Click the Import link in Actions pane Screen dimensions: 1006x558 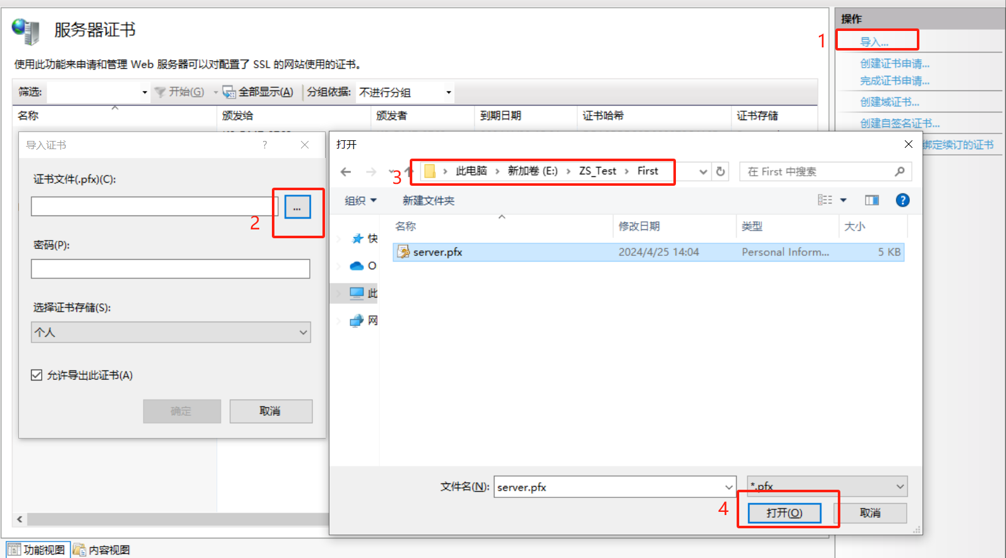[874, 42]
